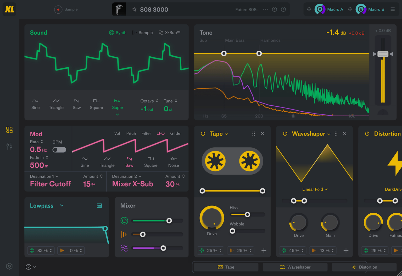Open the Lowpass filter type dropdown
Viewport: 402px width, 276px height.
pos(62,205)
